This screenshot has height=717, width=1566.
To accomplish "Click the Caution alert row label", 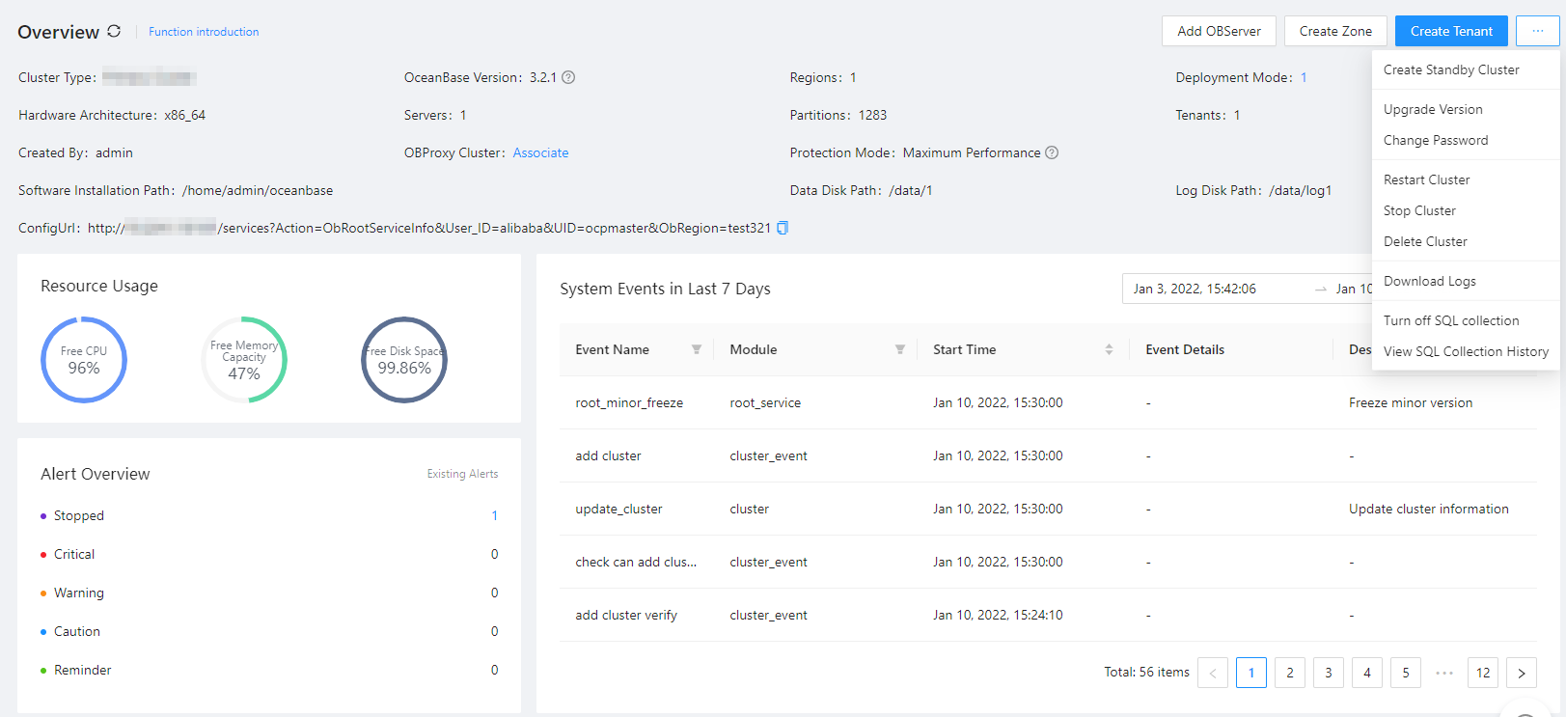I will (x=77, y=631).
